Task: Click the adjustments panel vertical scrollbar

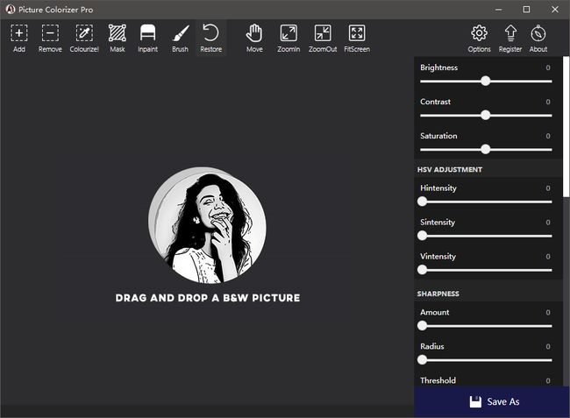Action: 566,127
